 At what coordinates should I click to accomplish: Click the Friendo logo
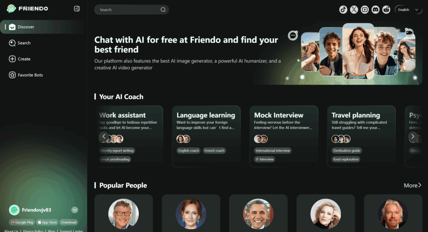point(27,8)
